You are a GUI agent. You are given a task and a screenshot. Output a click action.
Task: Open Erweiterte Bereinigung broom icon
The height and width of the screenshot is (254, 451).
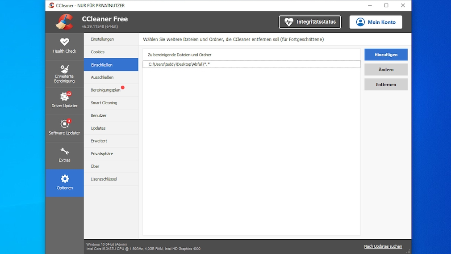point(65,69)
